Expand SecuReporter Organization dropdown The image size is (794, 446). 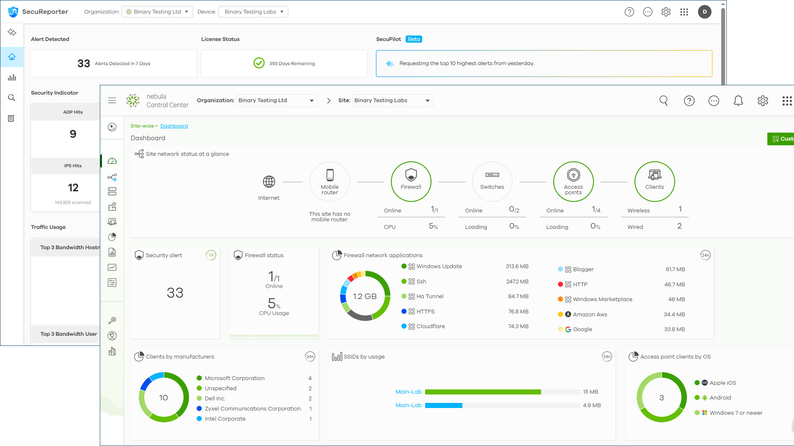(x=157, y=12)
